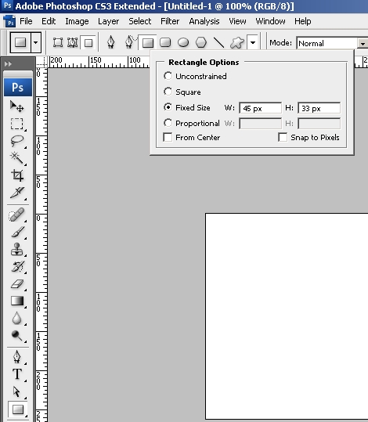Click the Fill pixels mode icon
368x422 pixels.
88,42
